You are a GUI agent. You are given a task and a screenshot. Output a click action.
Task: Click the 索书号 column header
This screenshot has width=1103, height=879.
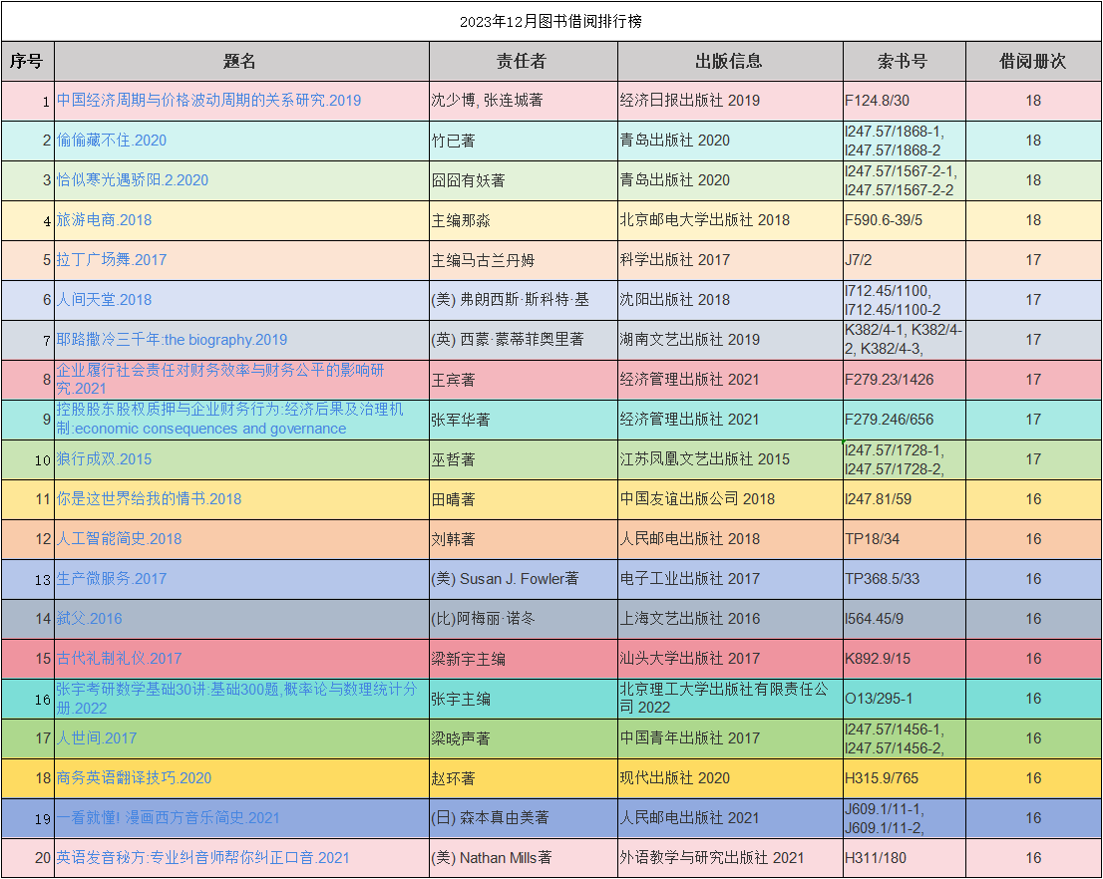[904, 61]
